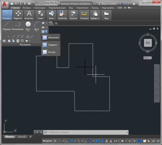The width and height of the screenshot is (162, 145).
Task: Toggle grid display in status bar
Action: [x=56, y=141]
